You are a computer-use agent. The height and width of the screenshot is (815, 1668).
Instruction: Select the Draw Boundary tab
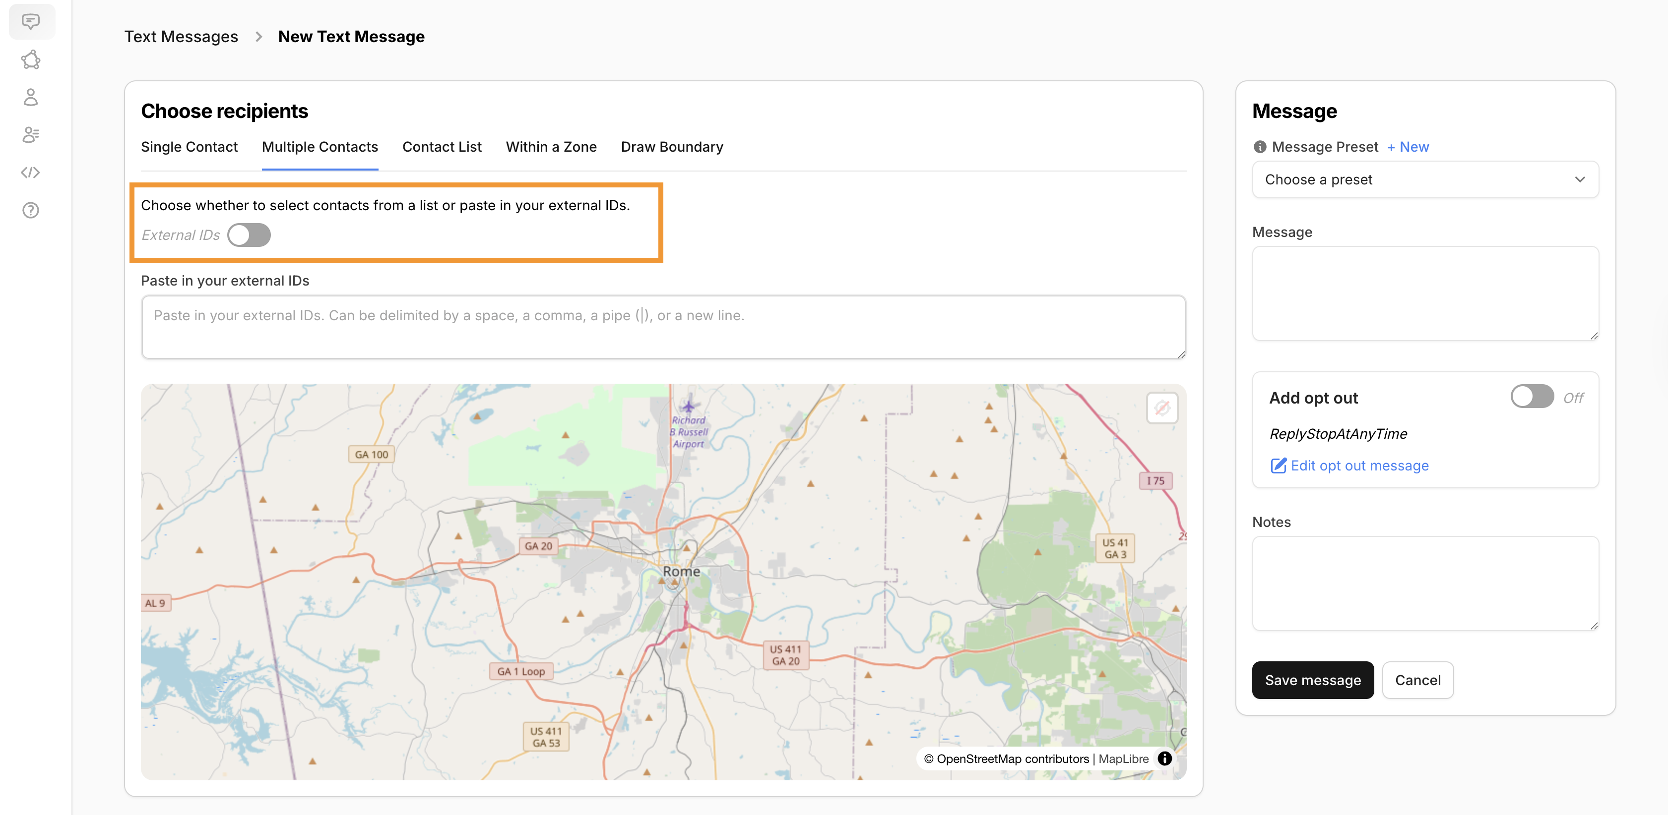tap(671, 147)
